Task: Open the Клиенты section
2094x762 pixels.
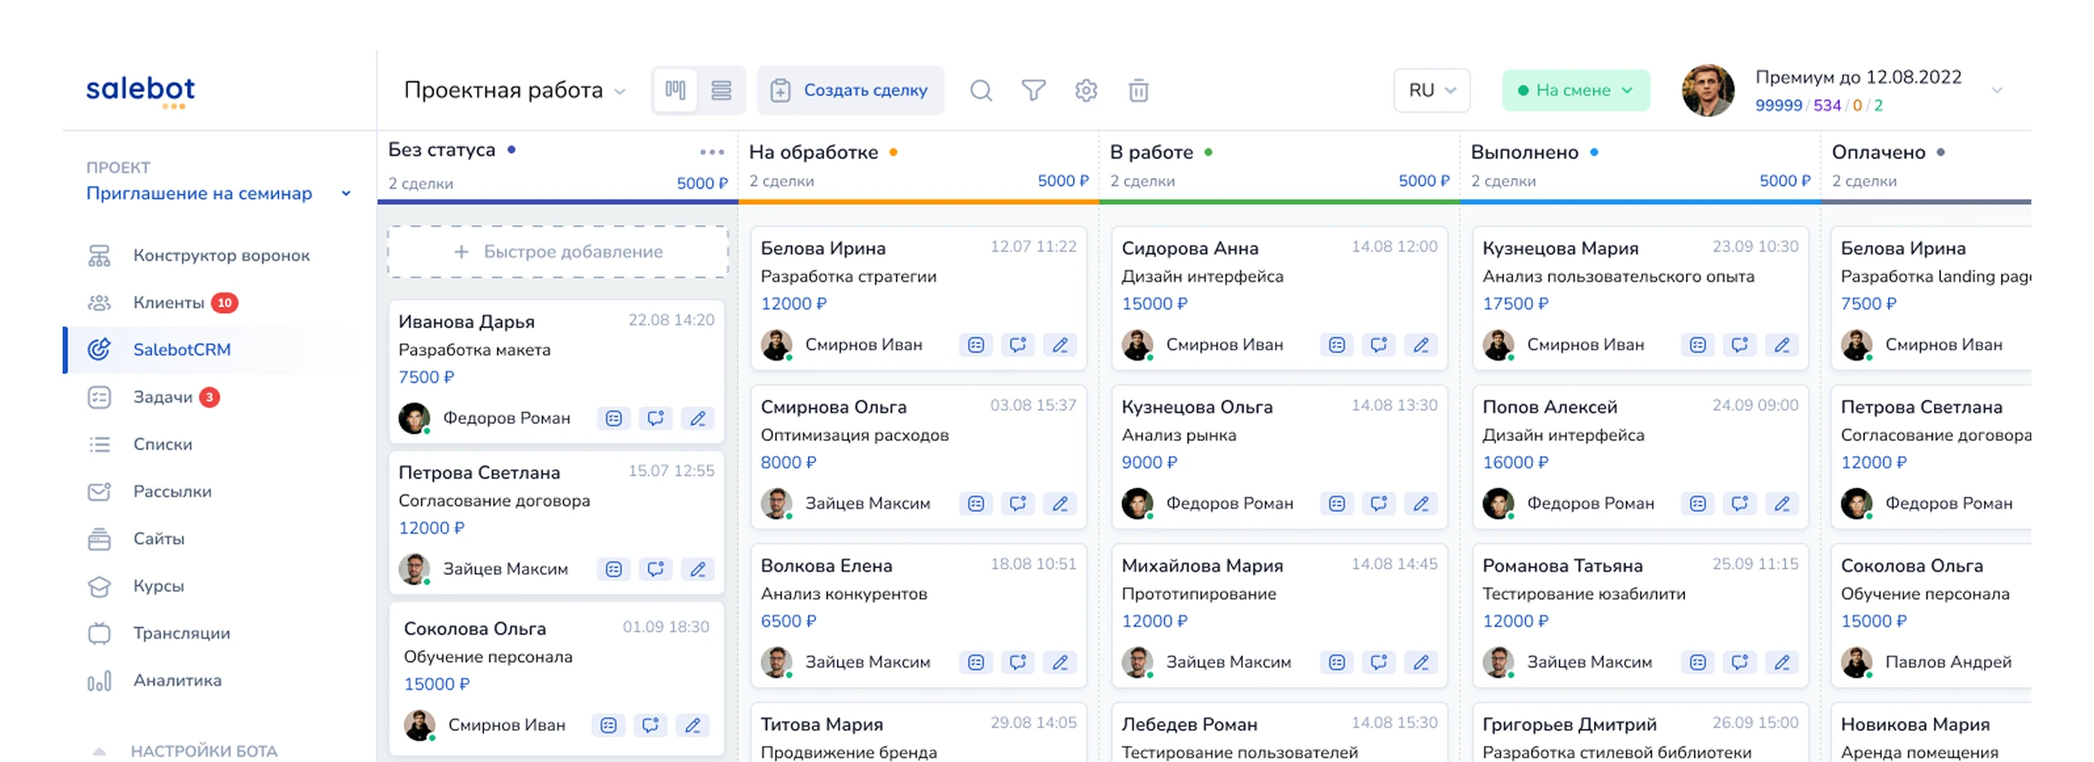Action: 169,303
